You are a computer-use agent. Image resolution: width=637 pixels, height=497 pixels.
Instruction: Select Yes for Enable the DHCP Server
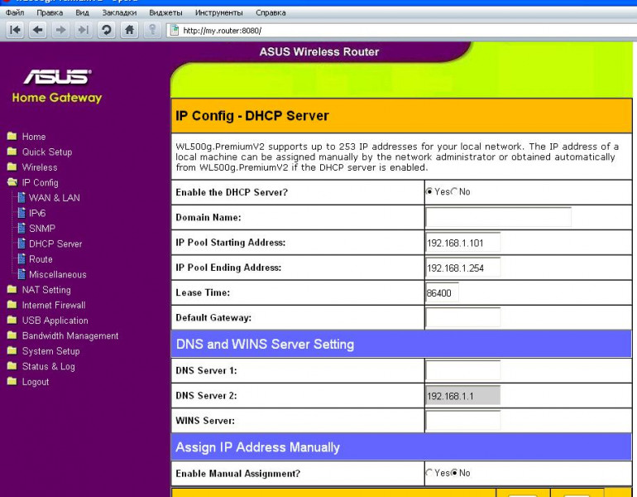click(429, 191)
